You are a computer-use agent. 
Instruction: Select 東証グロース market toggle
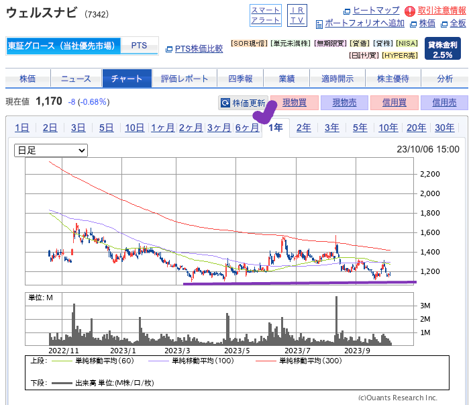63,46
